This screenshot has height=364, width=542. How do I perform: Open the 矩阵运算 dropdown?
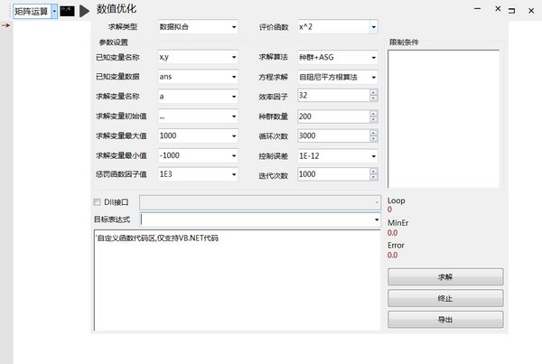pos(54,11)
